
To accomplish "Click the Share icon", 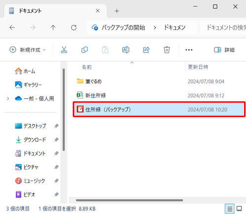I will point(146,50).
